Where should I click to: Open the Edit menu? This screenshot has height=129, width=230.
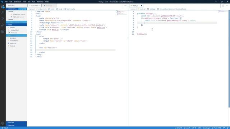[x=11, y=2]
